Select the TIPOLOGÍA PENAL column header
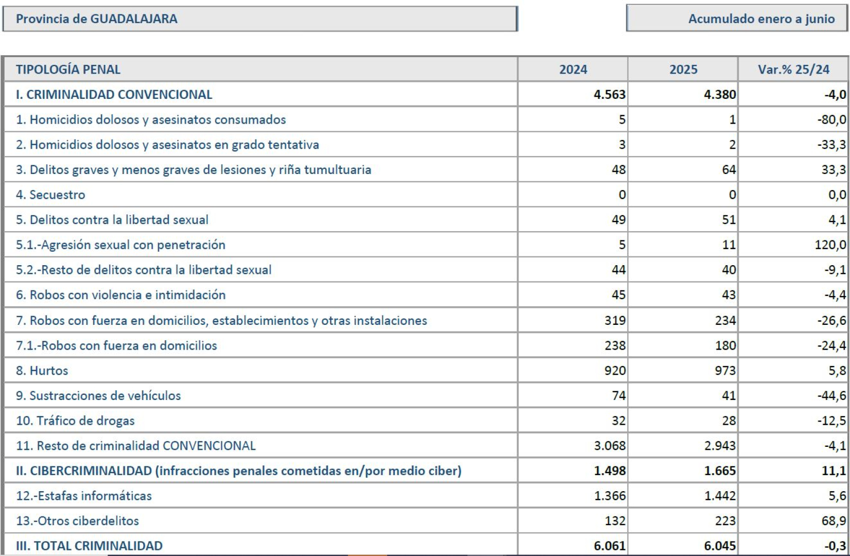 click(68, 69)
